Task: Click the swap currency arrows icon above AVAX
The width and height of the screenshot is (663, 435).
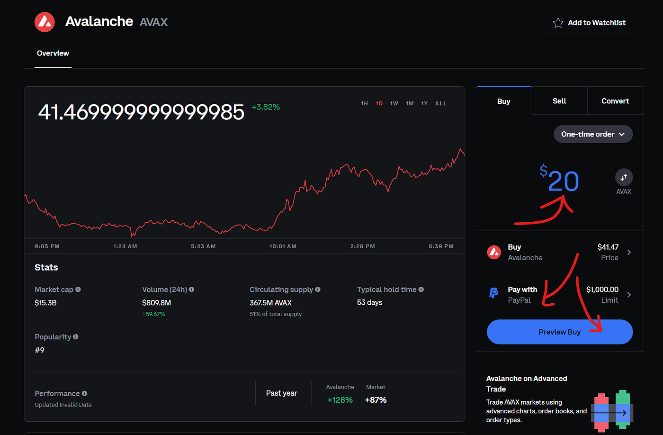Action: click(624, 177)
